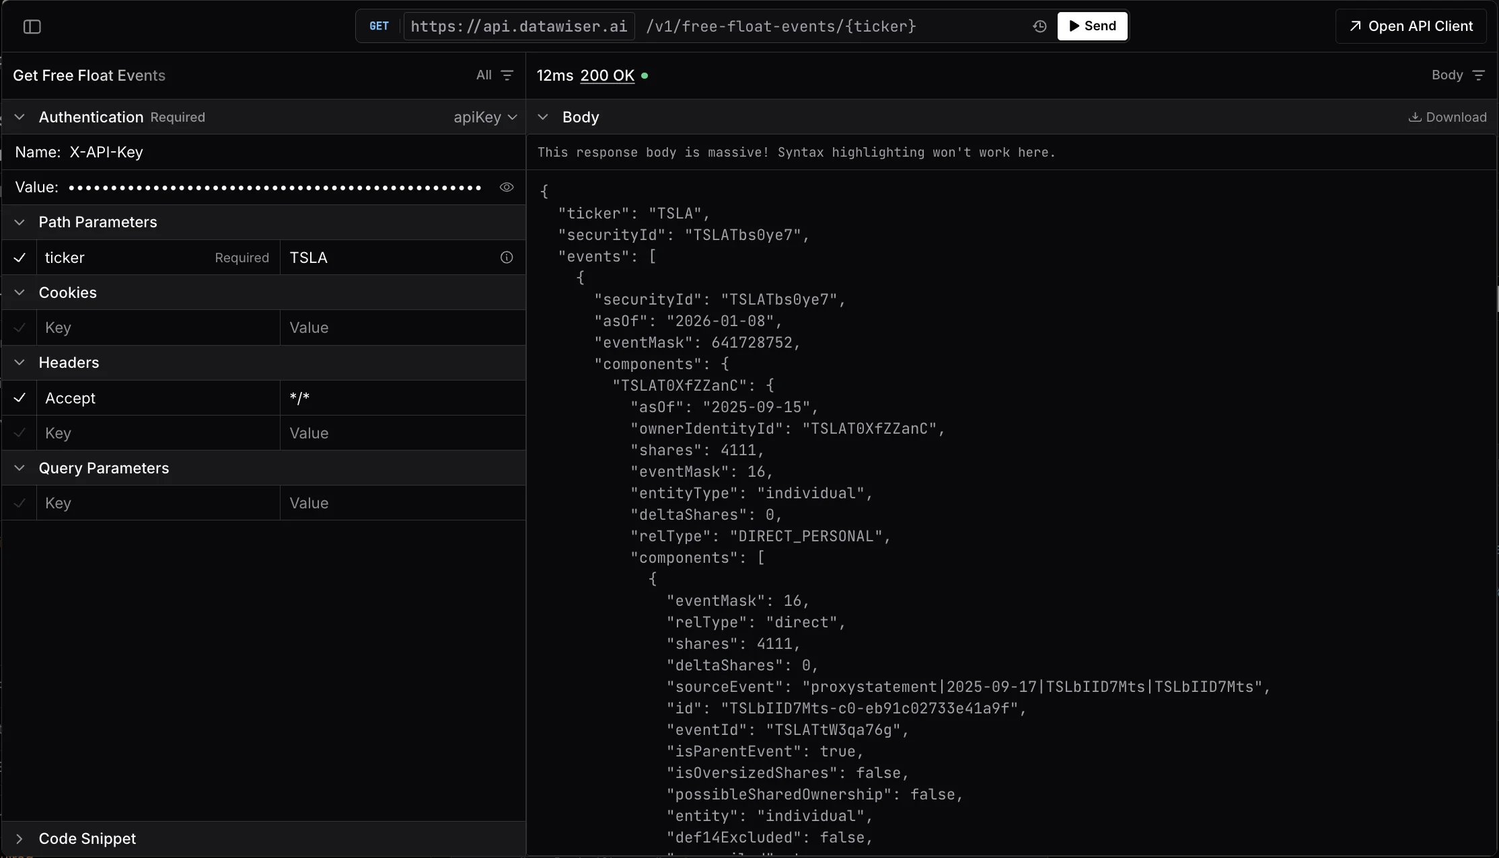The image size is (1499, 858).
Task: Click the "eventMask": 641728752 line
Action: click(x=697, y=343)
